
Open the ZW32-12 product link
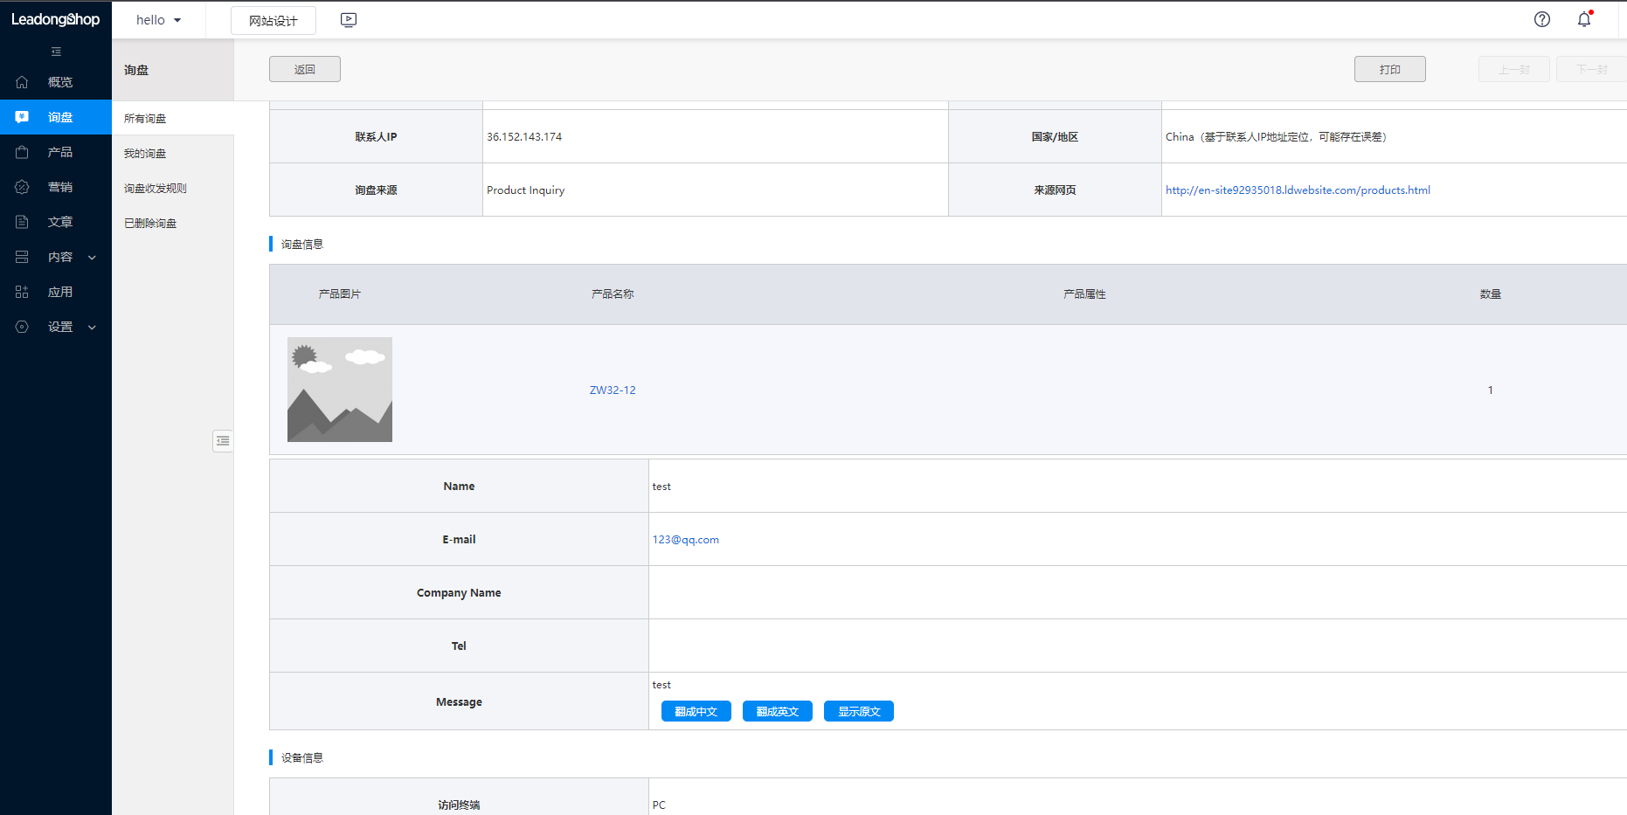tap(613, 390)
